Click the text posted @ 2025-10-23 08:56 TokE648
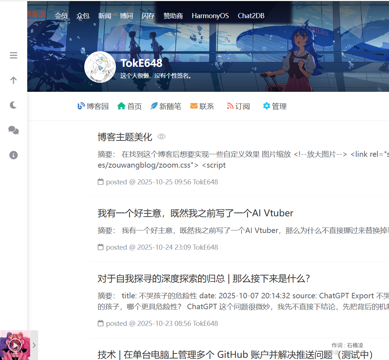The height and width of the screenshot is (360, 389). (162, 324)
